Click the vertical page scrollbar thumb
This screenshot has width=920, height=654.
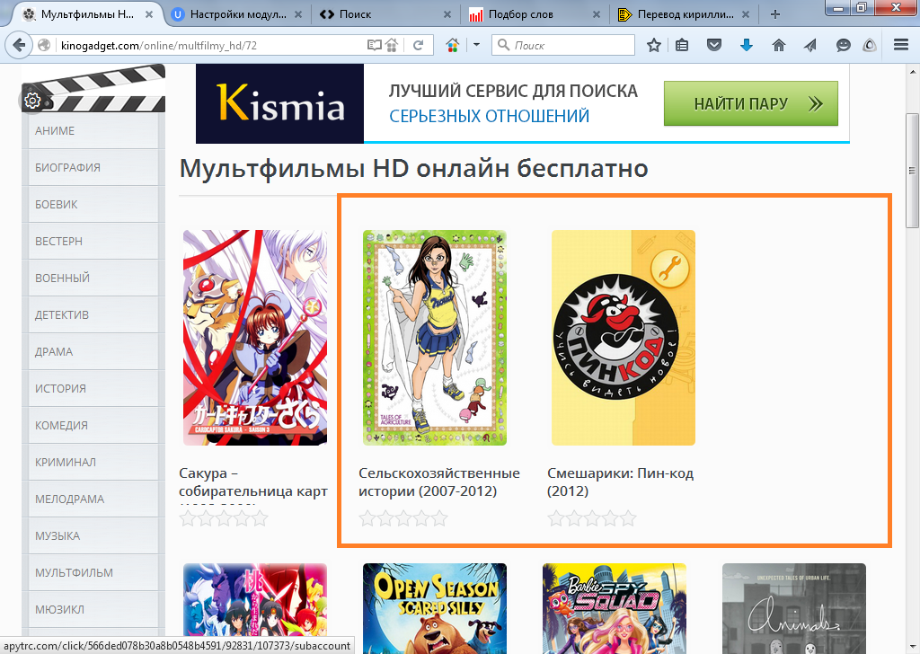(x=912, y=170)
